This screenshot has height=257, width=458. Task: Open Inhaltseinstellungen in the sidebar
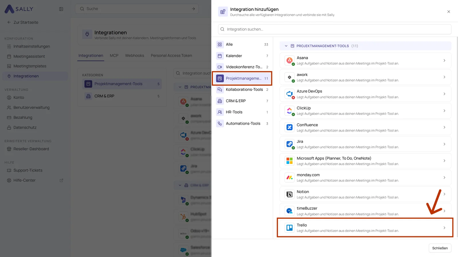pos(35,46)
